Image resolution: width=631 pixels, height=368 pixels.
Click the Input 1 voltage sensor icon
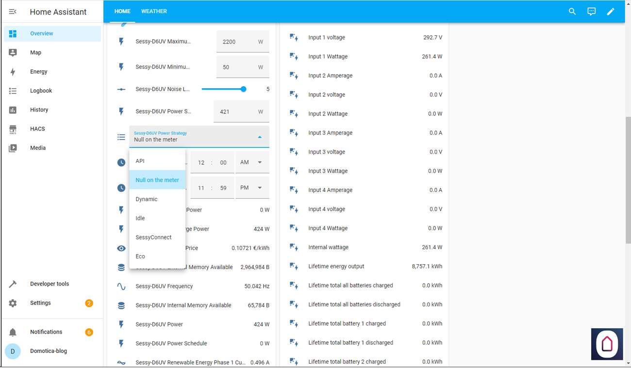point(294,37)
